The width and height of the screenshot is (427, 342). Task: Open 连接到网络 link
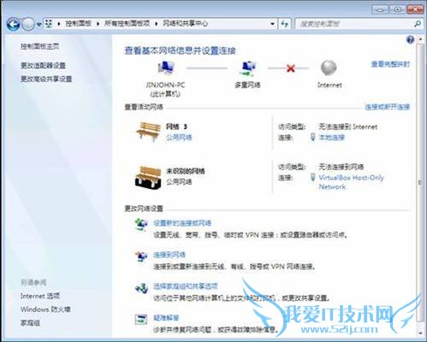click(169, 255)
